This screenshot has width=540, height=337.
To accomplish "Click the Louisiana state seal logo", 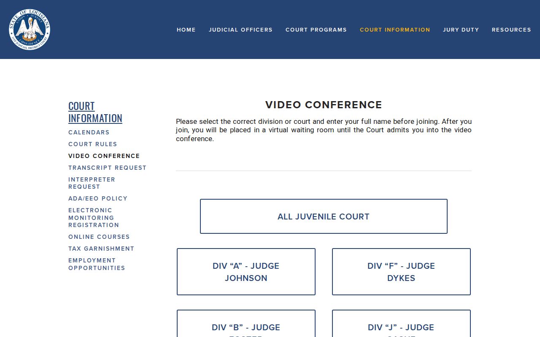I will click(x=30, y=29).
